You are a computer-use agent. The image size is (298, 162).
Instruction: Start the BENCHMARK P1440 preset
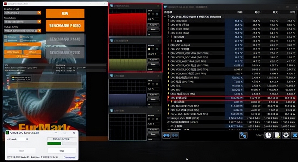(x=65, y=39)
